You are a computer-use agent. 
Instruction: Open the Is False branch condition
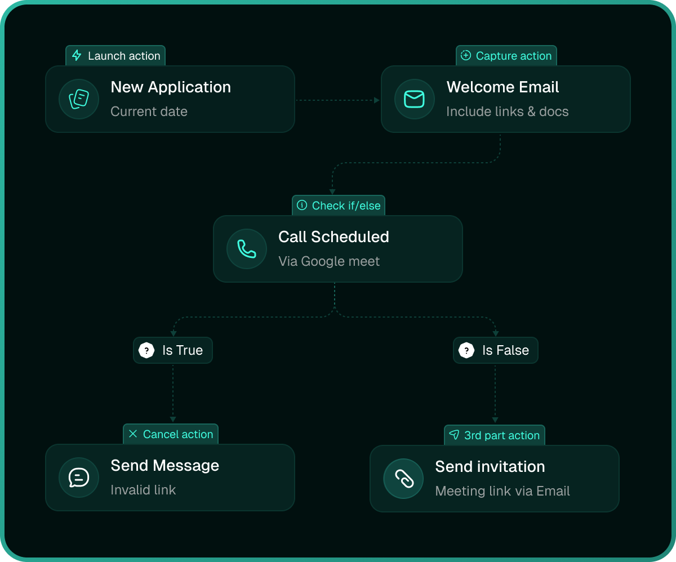tap(496, 350)
